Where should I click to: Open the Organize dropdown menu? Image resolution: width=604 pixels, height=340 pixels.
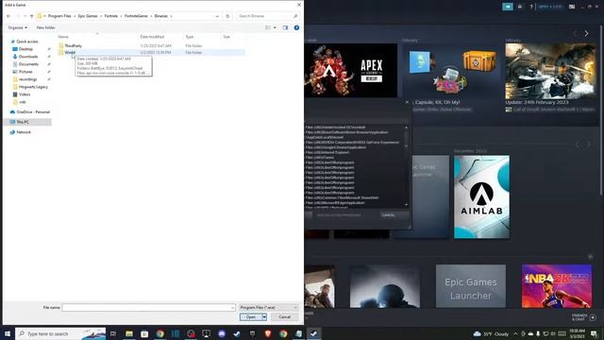point(17,27)
